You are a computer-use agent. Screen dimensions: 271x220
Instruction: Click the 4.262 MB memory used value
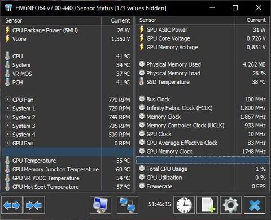click(x=254, y=64)
